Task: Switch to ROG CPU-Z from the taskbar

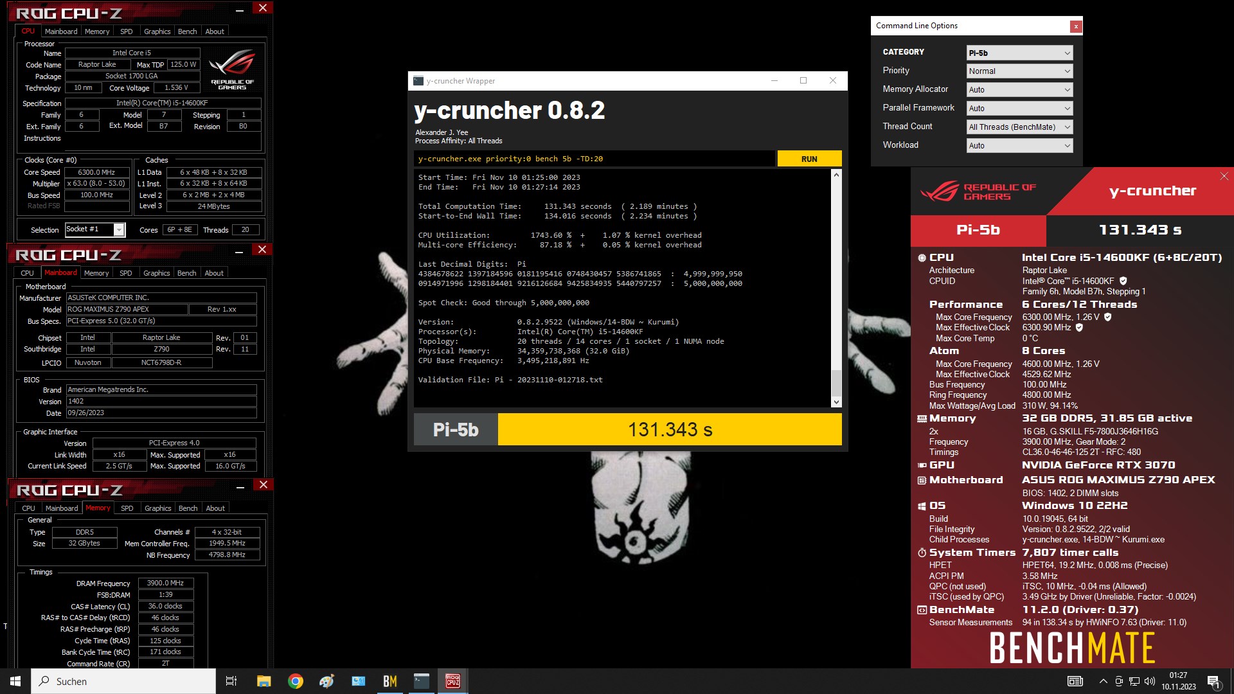Action: tap(452, 681)
